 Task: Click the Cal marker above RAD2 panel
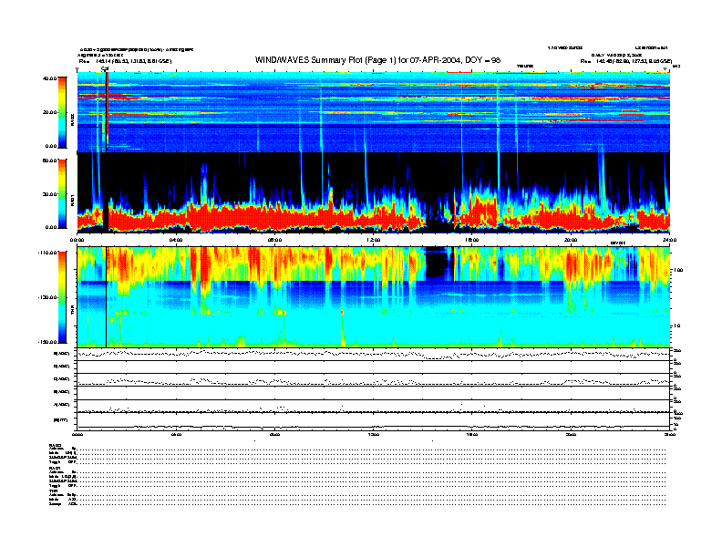point(105,69)
